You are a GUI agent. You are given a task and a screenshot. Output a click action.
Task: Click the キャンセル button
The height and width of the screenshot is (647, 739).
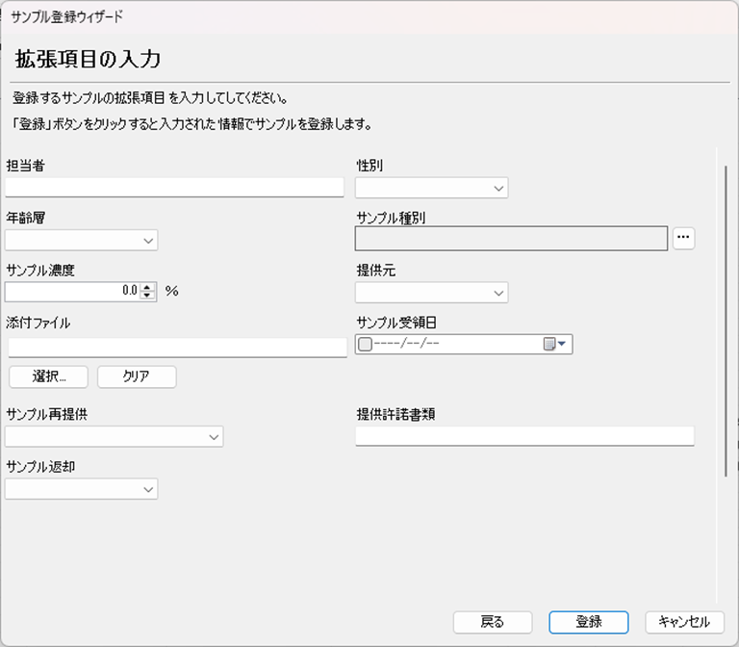[x=683, y=622]
